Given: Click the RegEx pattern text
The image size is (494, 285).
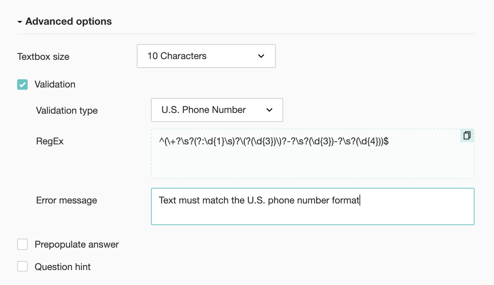Looking at the screenshot, I should click(274, 141).
